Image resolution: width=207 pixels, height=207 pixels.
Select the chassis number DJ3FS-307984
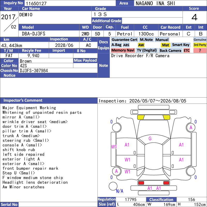pyautogui.click(x=34, y=71)
